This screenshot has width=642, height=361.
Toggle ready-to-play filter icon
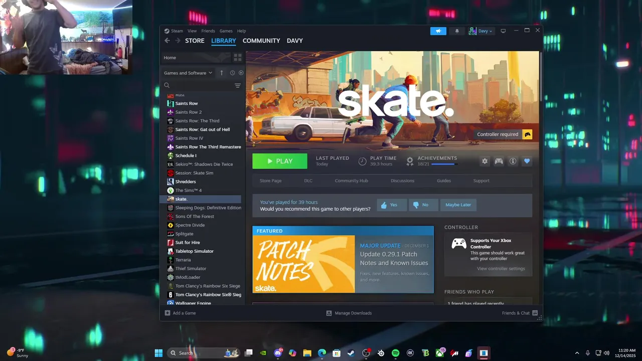241,73
